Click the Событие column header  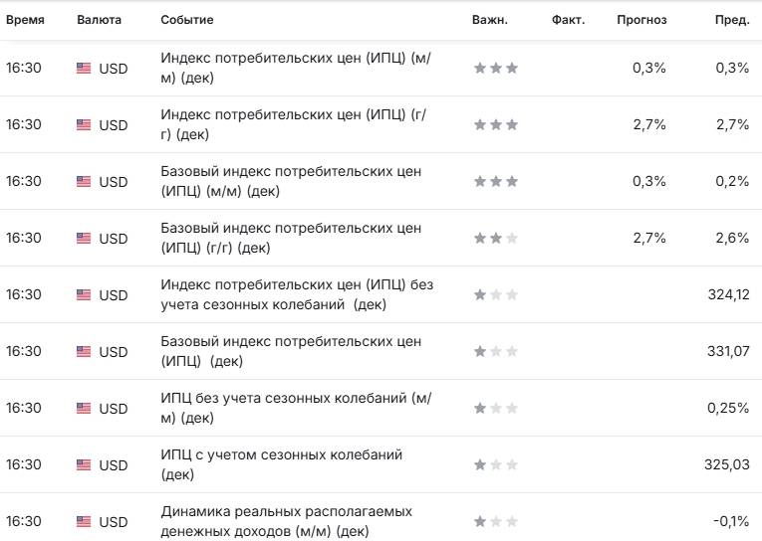coord(186,20)
